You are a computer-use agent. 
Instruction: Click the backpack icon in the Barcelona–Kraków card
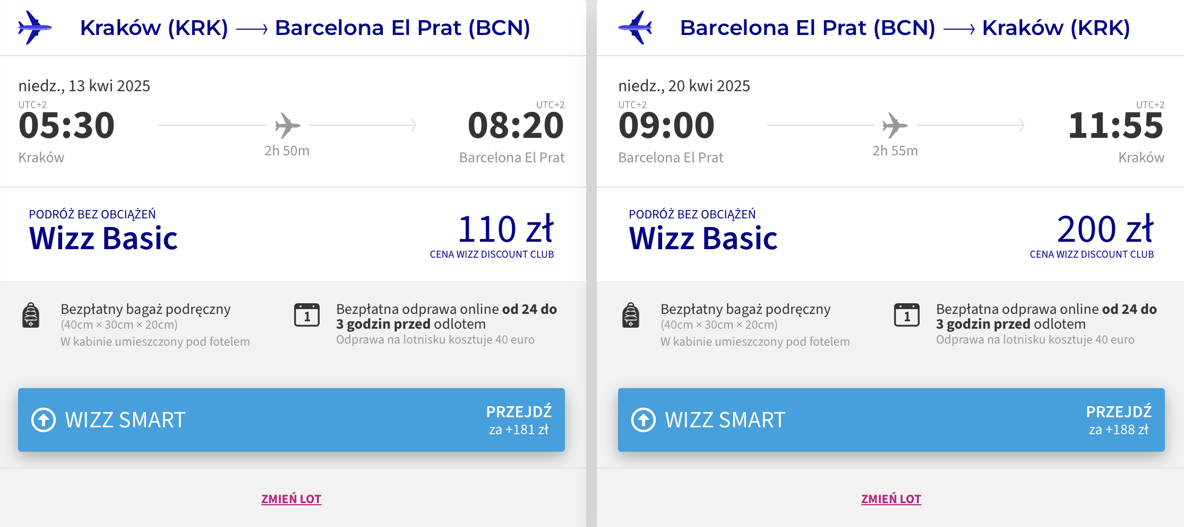click(x=631, y=315)
